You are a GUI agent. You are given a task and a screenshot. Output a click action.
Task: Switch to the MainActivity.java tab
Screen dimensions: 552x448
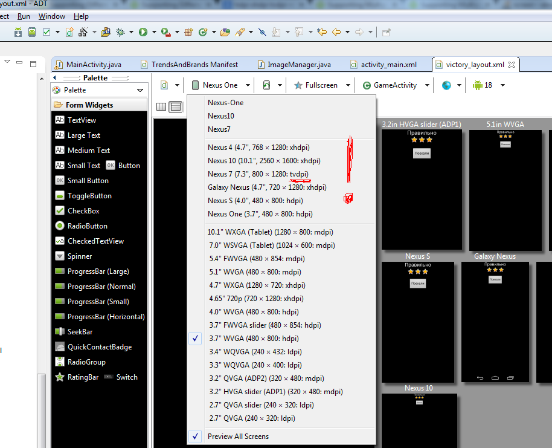coord(89,65)
